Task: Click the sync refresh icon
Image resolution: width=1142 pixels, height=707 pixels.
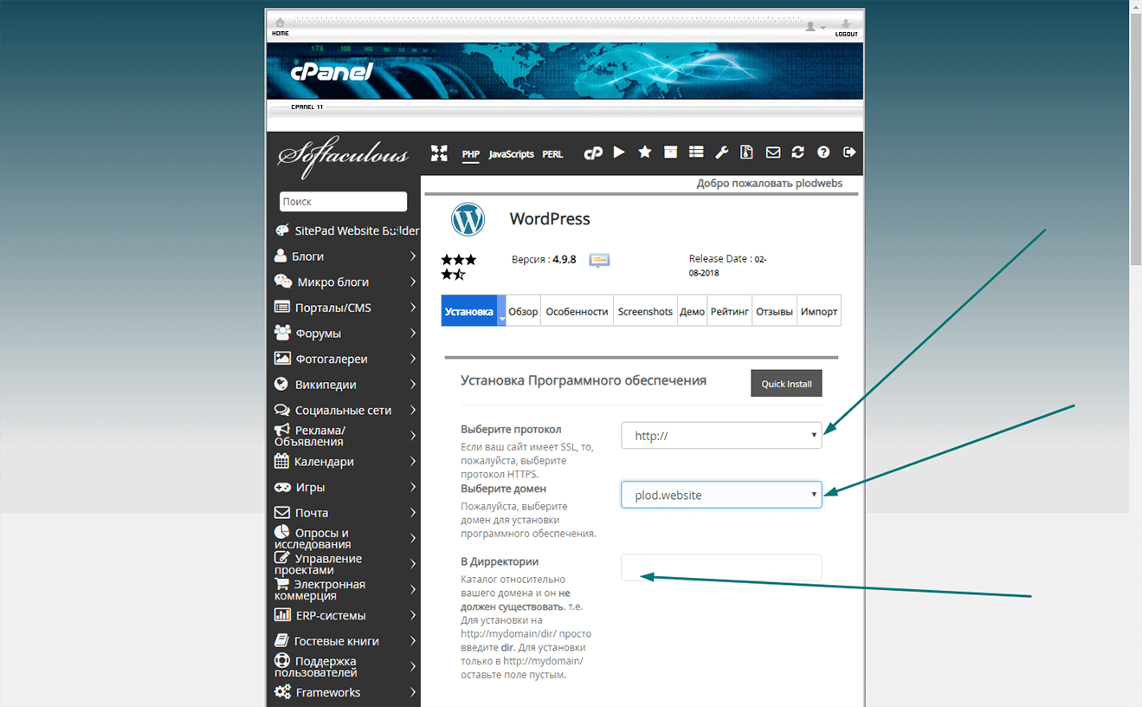Action: coord(798,152)
